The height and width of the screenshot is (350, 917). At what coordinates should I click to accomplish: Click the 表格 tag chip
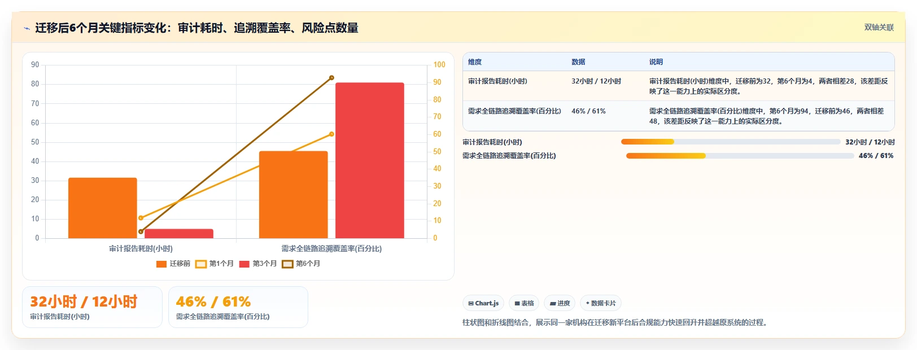point(524,303)
